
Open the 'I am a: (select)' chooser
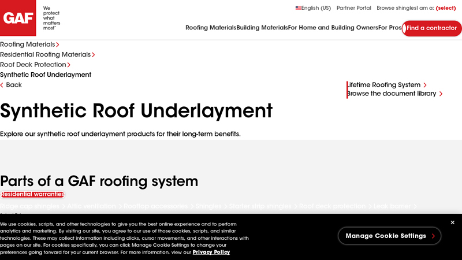click(436, 8)
